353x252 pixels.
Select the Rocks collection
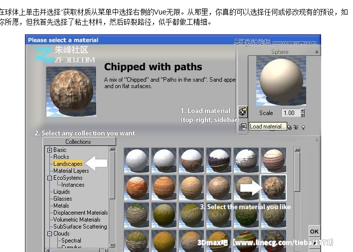61,157
